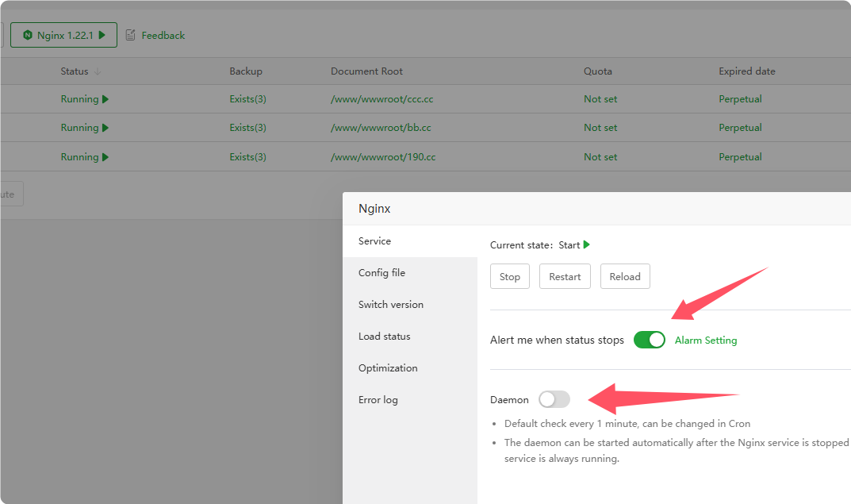Disable the Alert me when status stops switch
851x504 pixels.
point(649,340)
